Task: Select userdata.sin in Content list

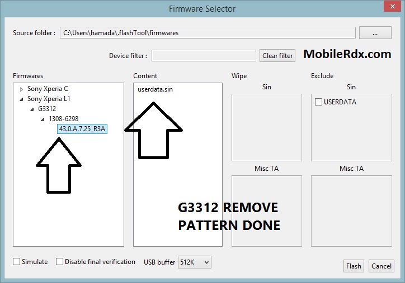Action: tap(156, 89)
